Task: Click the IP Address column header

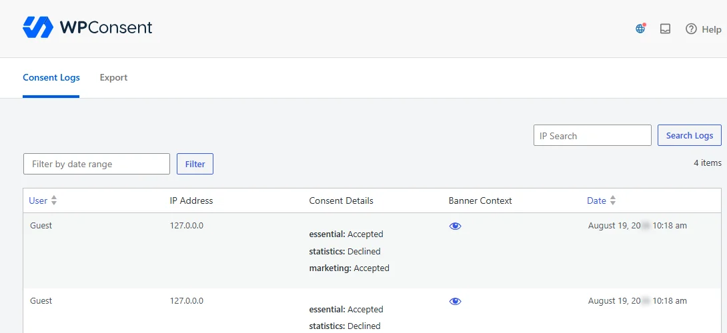Action: (191, 200)
